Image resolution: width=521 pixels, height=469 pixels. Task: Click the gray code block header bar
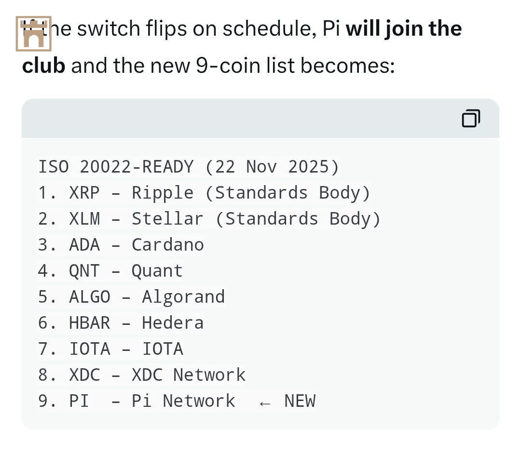click(241, 119)
